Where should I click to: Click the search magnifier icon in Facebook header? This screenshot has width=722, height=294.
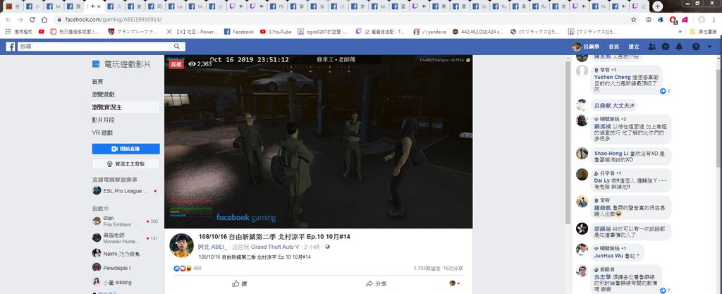click(x=177, y=47)
